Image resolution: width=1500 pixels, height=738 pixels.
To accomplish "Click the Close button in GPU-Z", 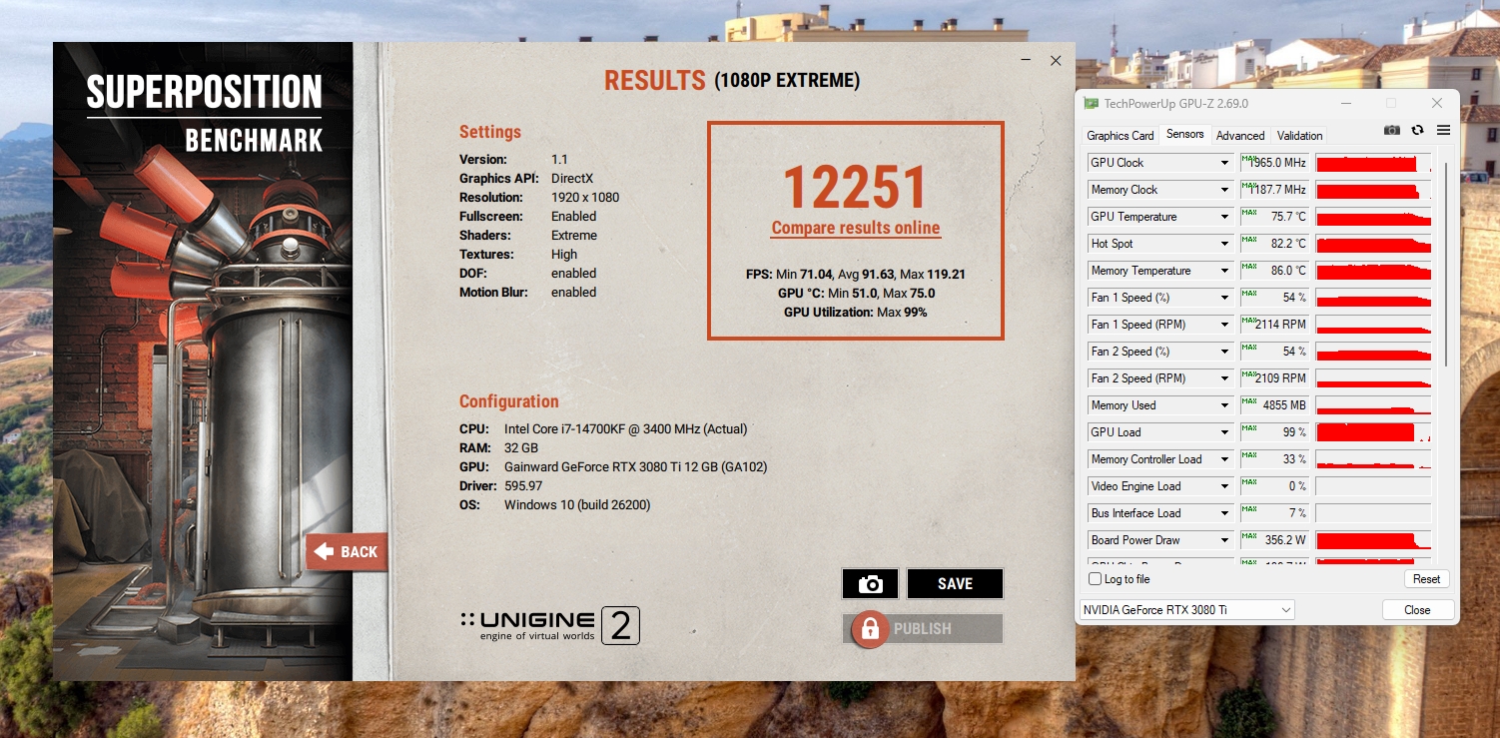I will (1417, 610).
